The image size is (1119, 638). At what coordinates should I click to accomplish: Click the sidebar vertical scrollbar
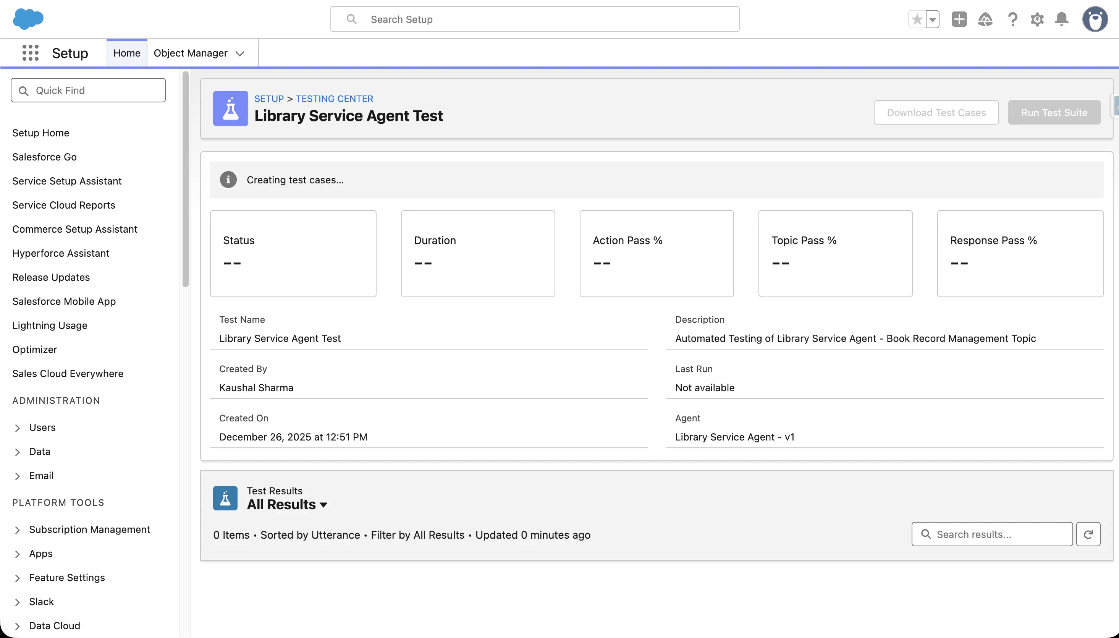pyautogui.click(x=186, y=180)
